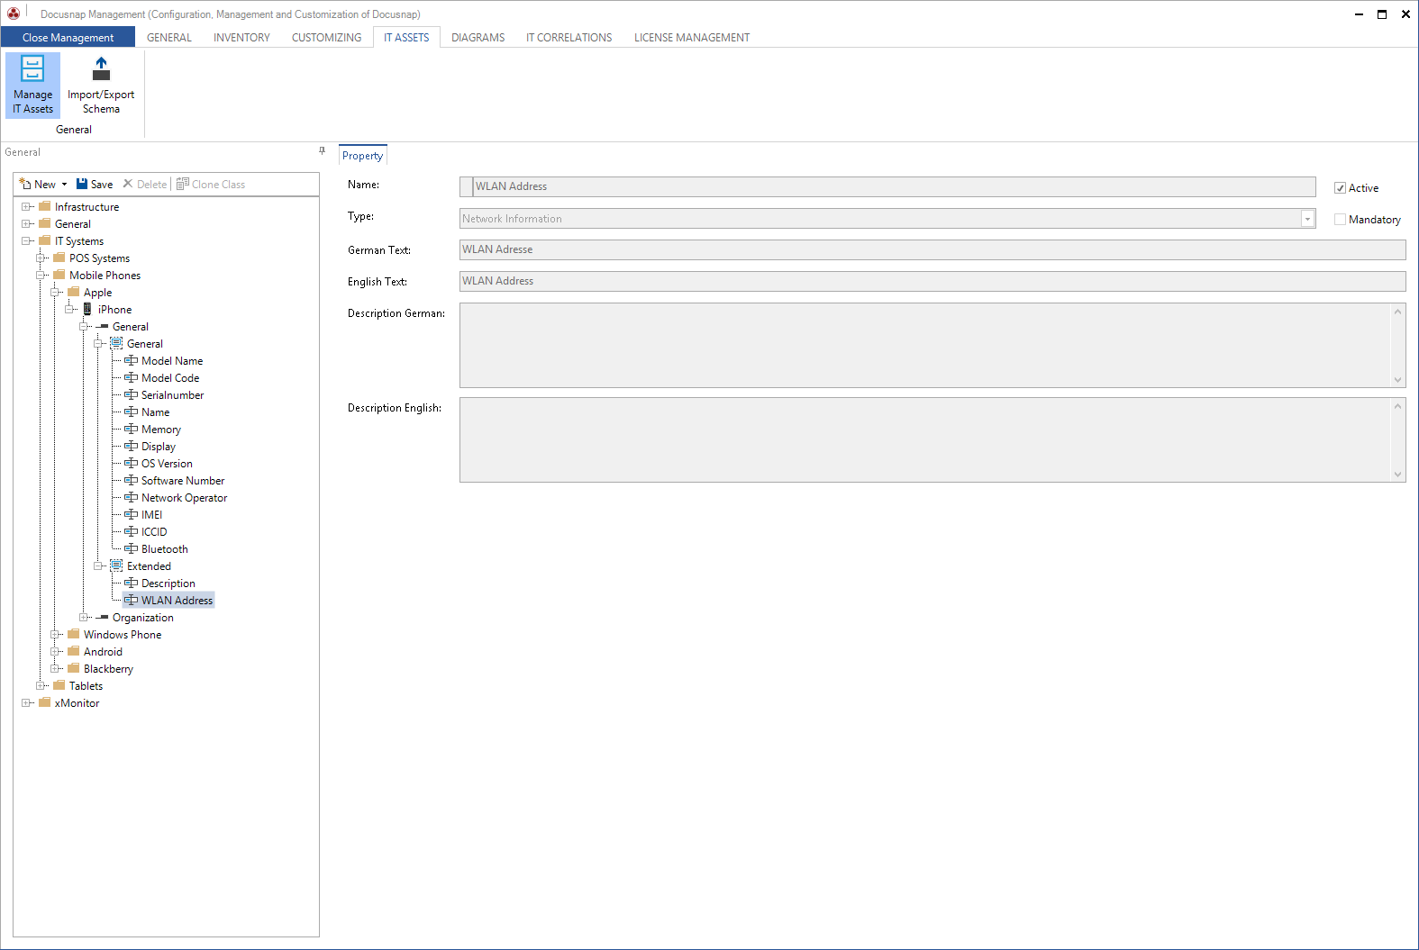1419x950 pixels.
Task: Click the Serialnumber property icon
Action: [132, 394]
